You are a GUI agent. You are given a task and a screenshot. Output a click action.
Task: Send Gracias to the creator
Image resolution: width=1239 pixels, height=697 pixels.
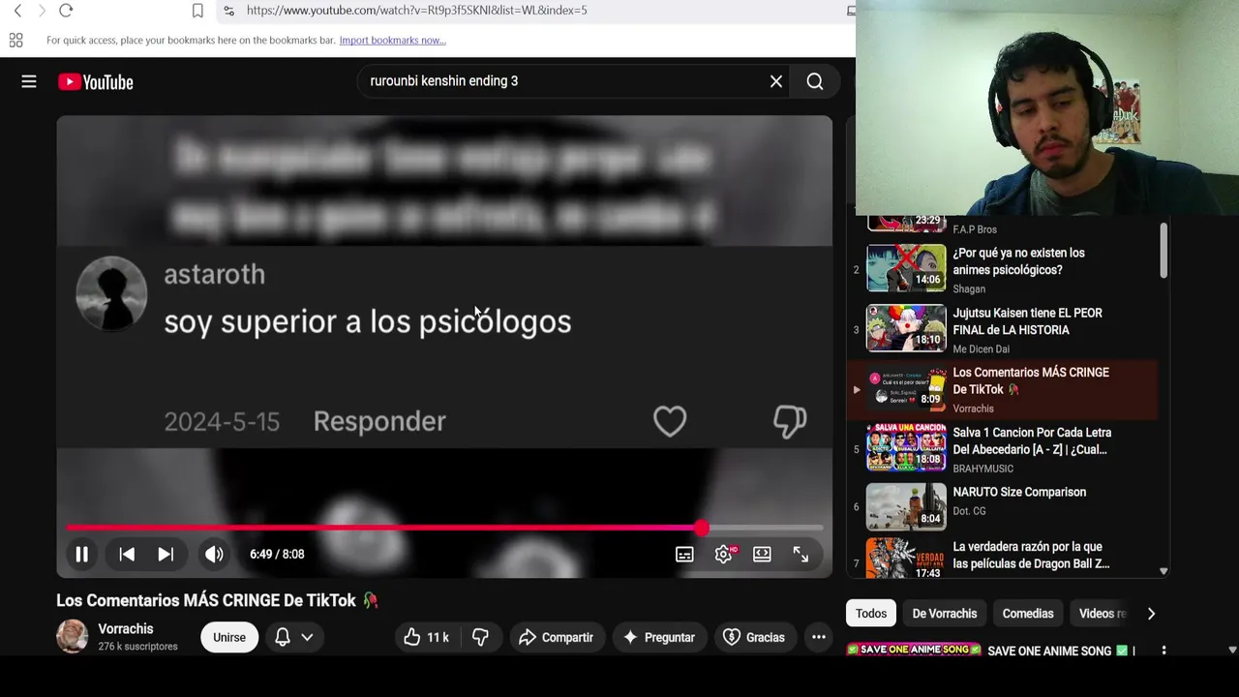coord(753,637)
